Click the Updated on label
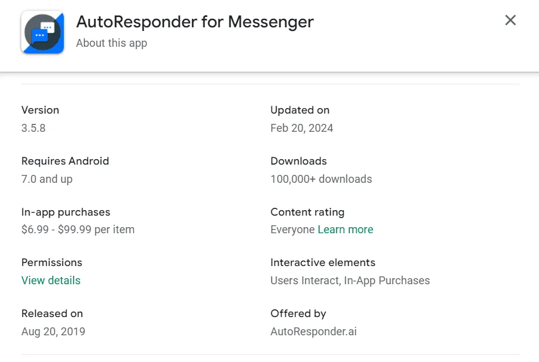The width and height of the screenshot is (539, 362). coord(300,111)
